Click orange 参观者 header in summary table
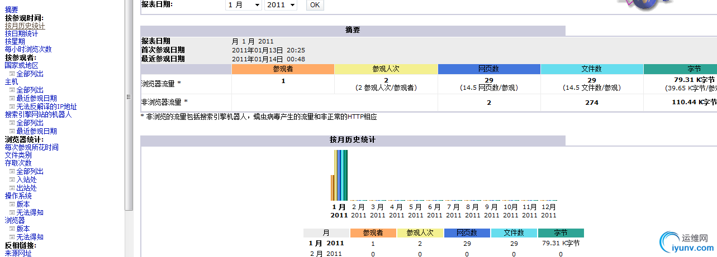This screenshot has width=717, height=257. coord(283,69)
